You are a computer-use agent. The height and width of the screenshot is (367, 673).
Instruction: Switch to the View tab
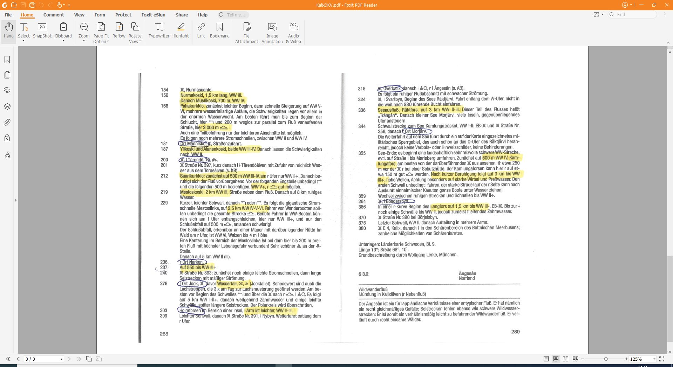point(79,15)
